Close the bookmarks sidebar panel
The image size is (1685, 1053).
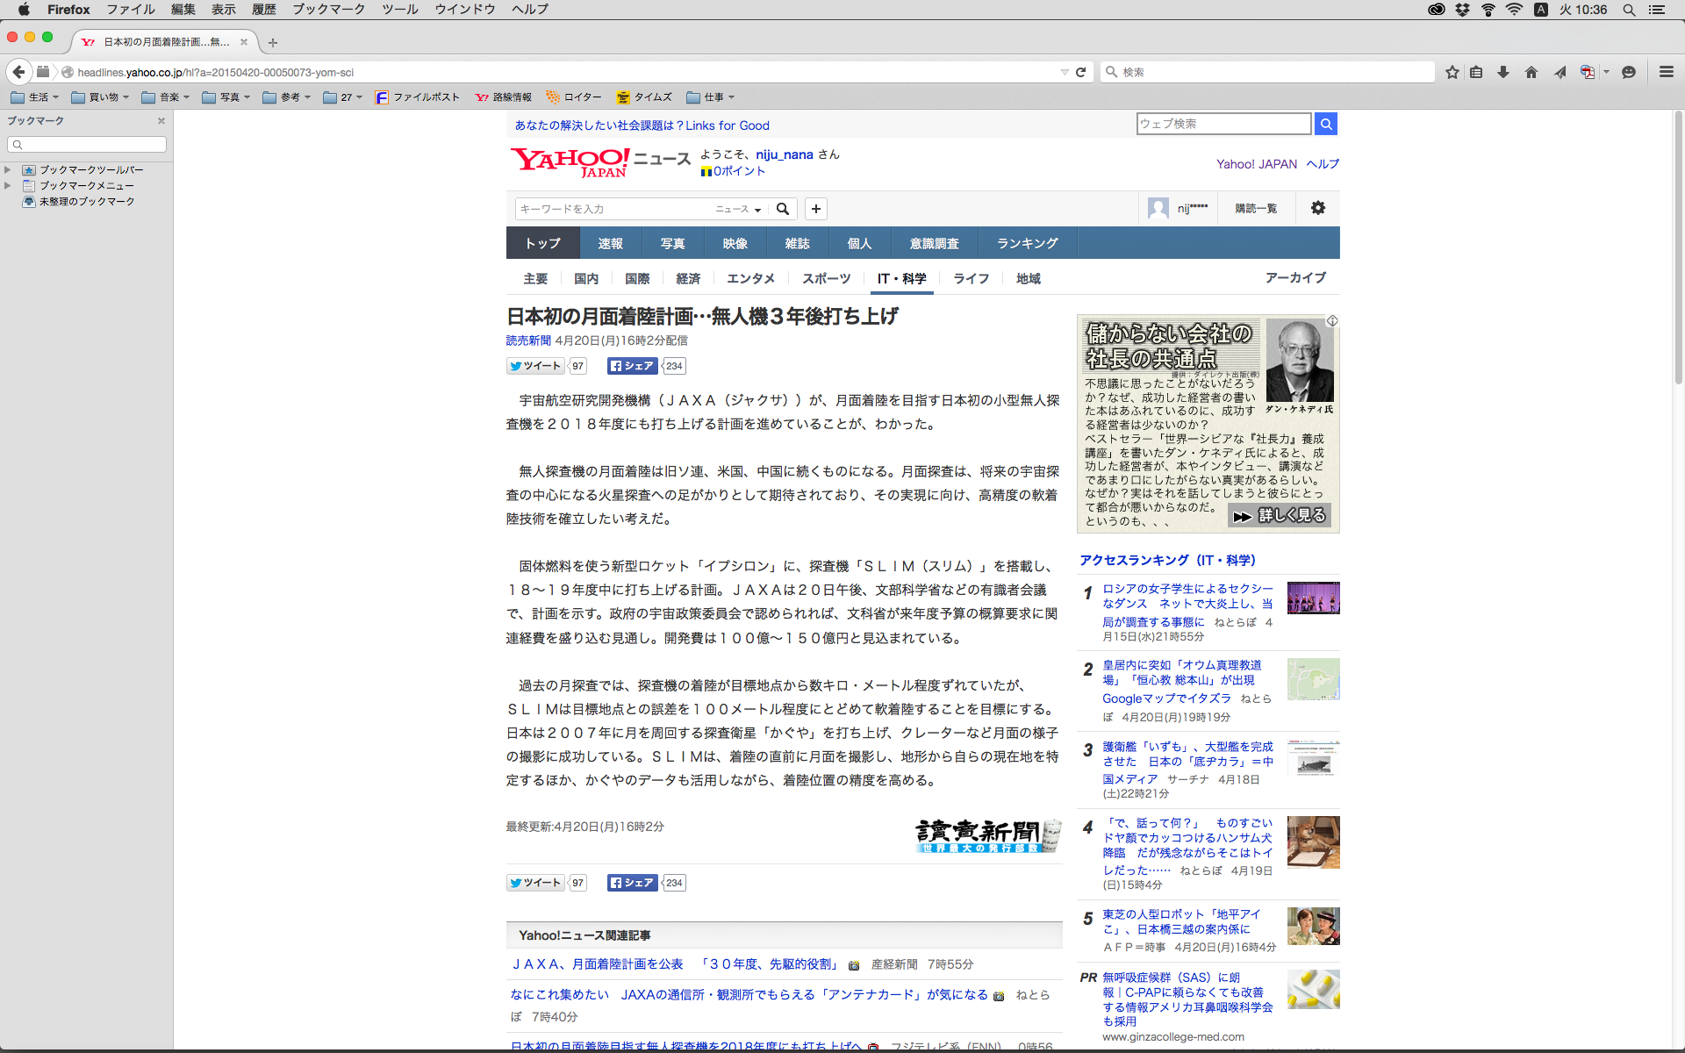pyautogui.click(x=161, y=121)
